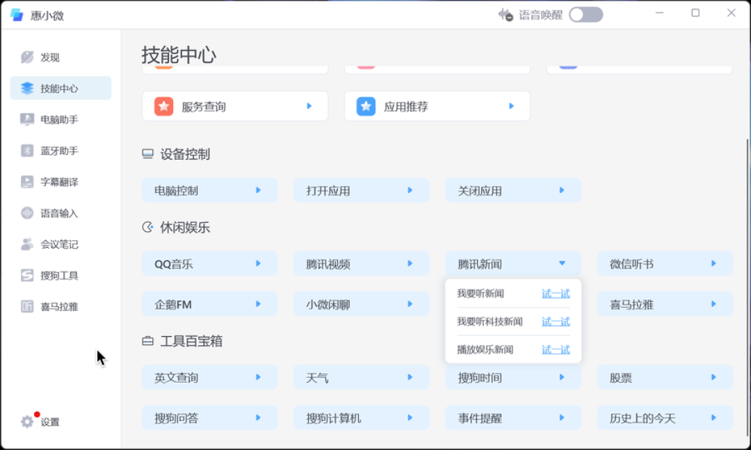Click the 发现 compass icon in sidebar

[27, 58]
